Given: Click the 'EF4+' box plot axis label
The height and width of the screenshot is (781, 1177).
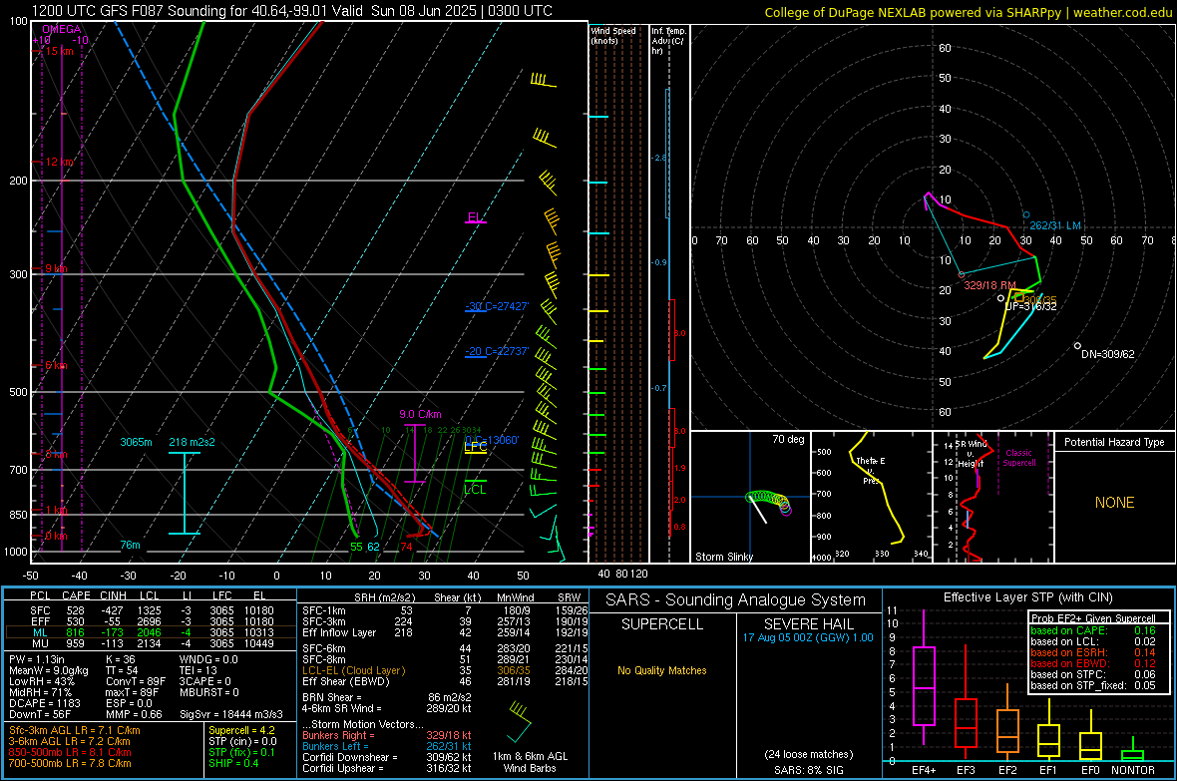Looking at the screenshot, I should coord(924,770).
